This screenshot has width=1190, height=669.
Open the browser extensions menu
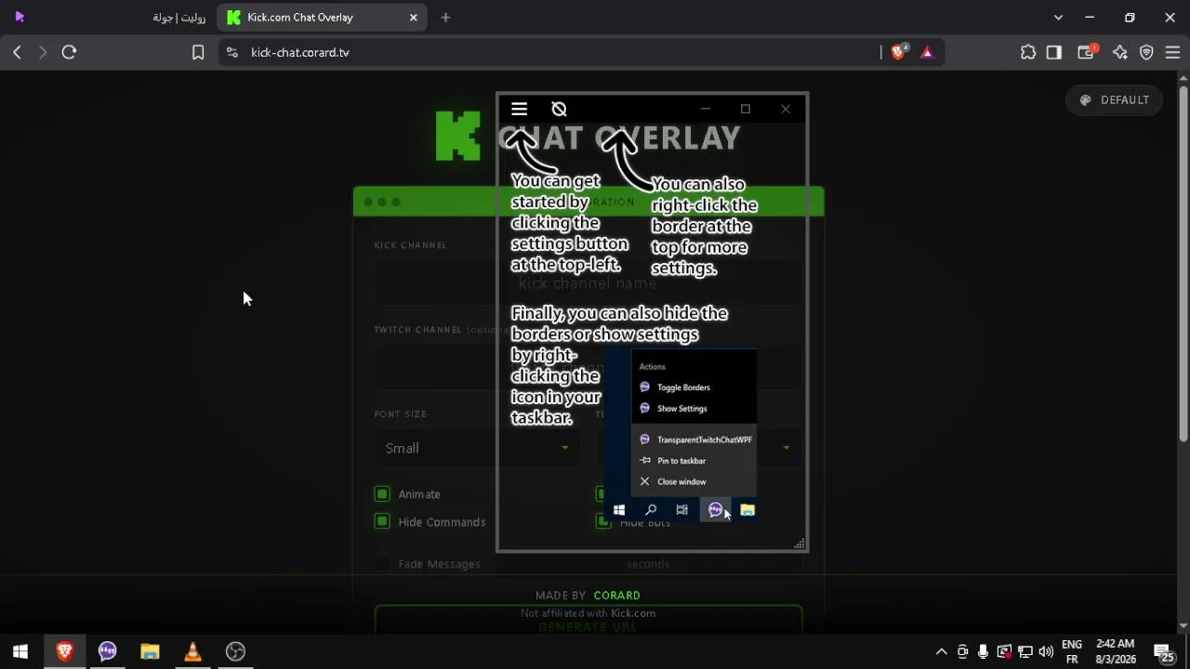point(1028,53)
